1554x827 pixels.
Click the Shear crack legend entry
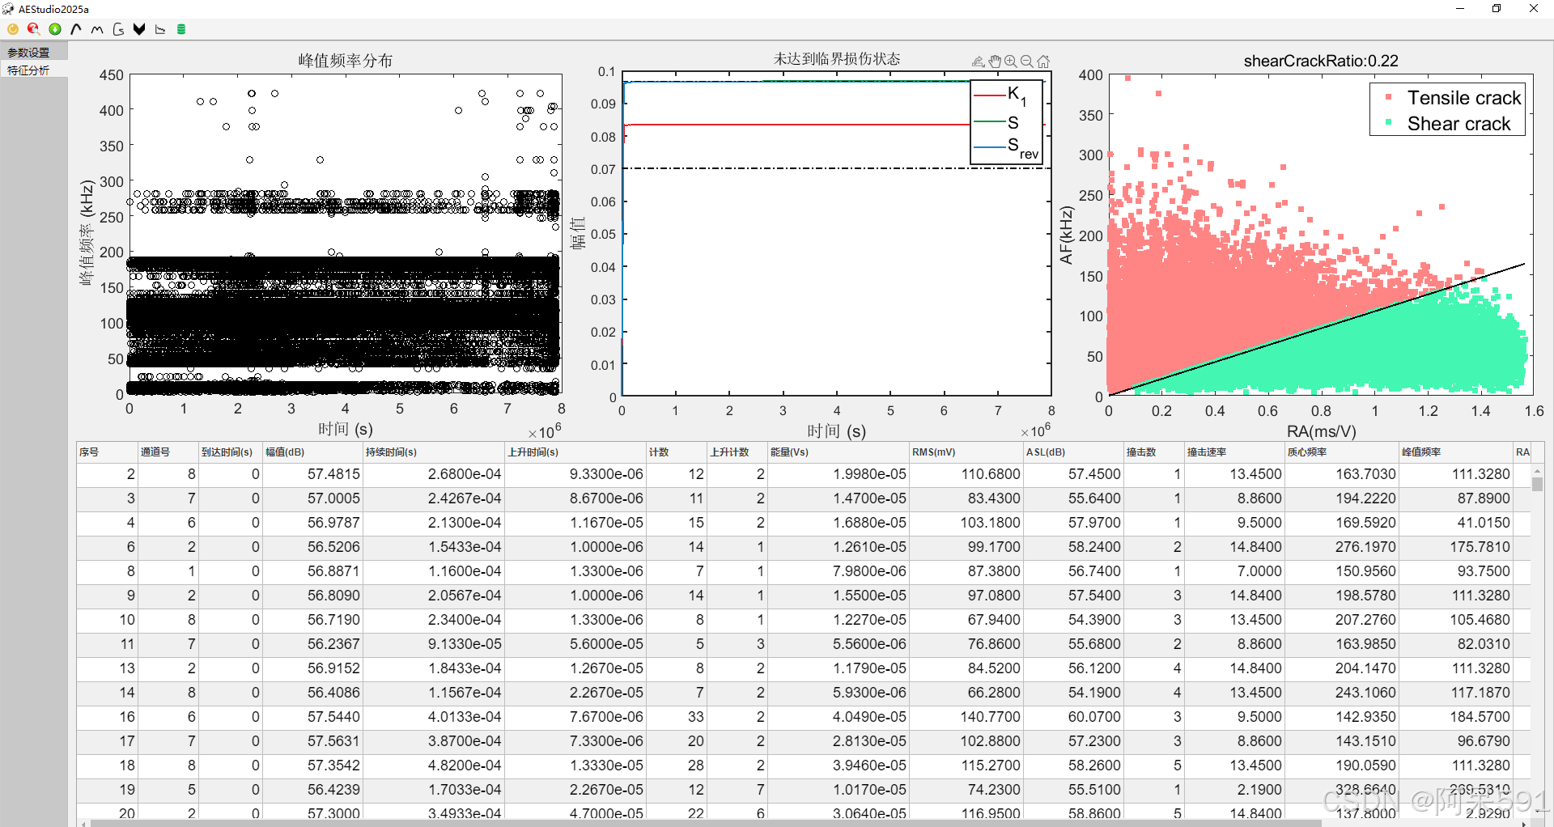pyautogui.click(x=1448, y=124)
